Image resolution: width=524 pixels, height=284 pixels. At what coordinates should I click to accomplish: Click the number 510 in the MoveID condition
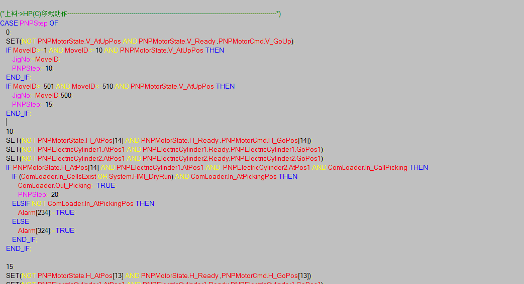tap(108, 86)
